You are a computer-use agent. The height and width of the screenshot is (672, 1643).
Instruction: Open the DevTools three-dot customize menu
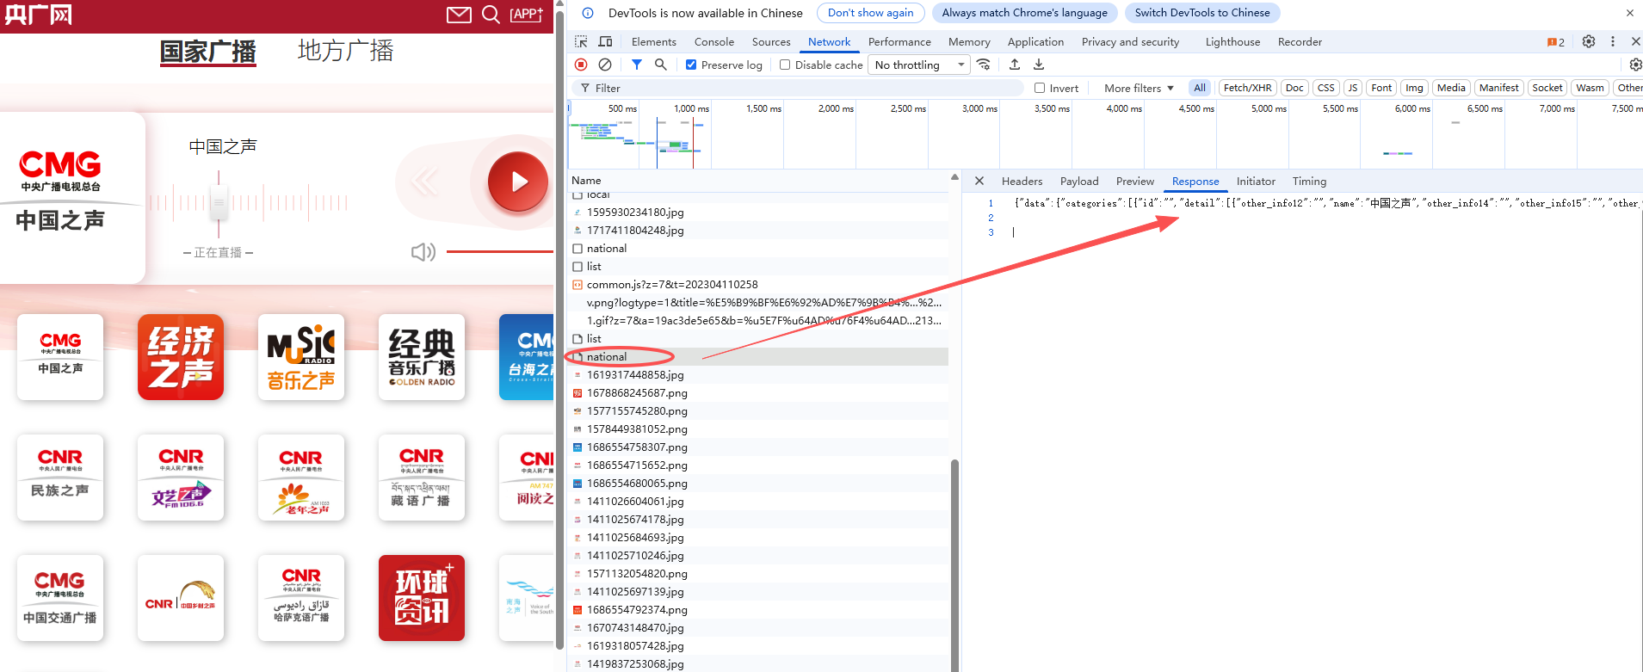click(x=1612, y=41)
